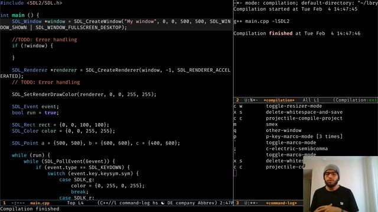Click window number 1 in main.cpp modeline
The width and height of the screenshot is (378, 212).
[x=4, y=203]
